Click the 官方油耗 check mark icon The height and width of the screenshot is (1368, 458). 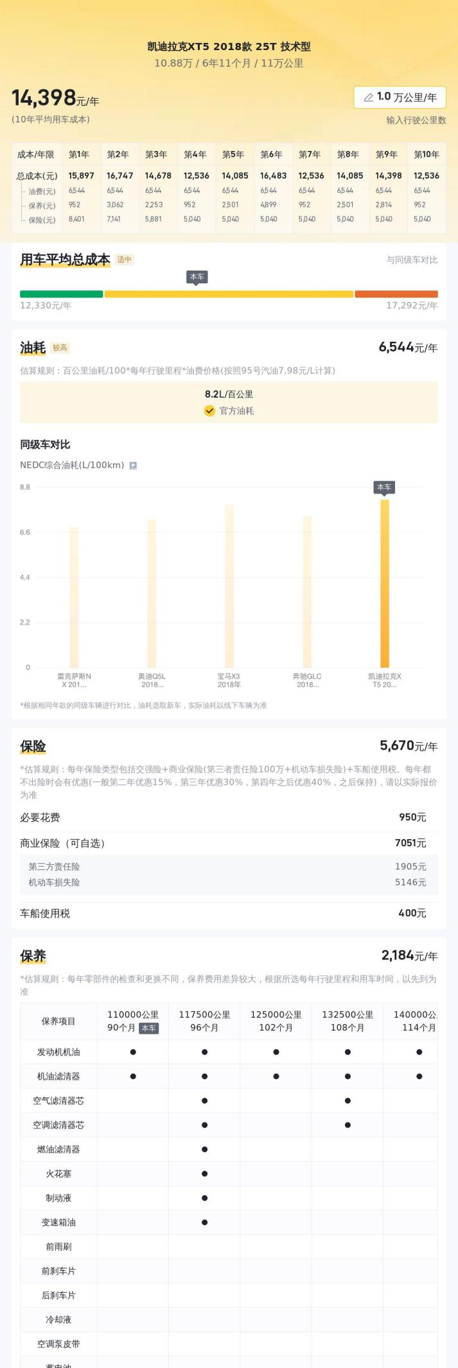pos(209,411)
